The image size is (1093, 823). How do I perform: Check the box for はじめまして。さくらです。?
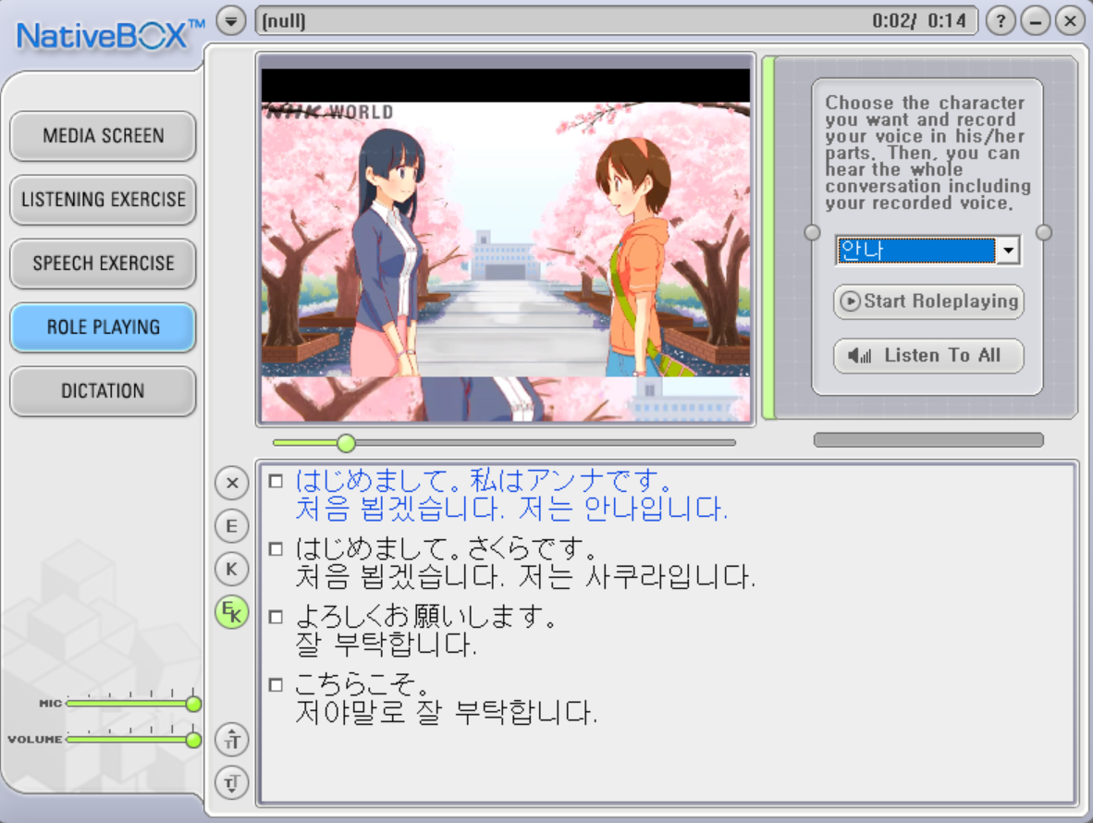276,549
